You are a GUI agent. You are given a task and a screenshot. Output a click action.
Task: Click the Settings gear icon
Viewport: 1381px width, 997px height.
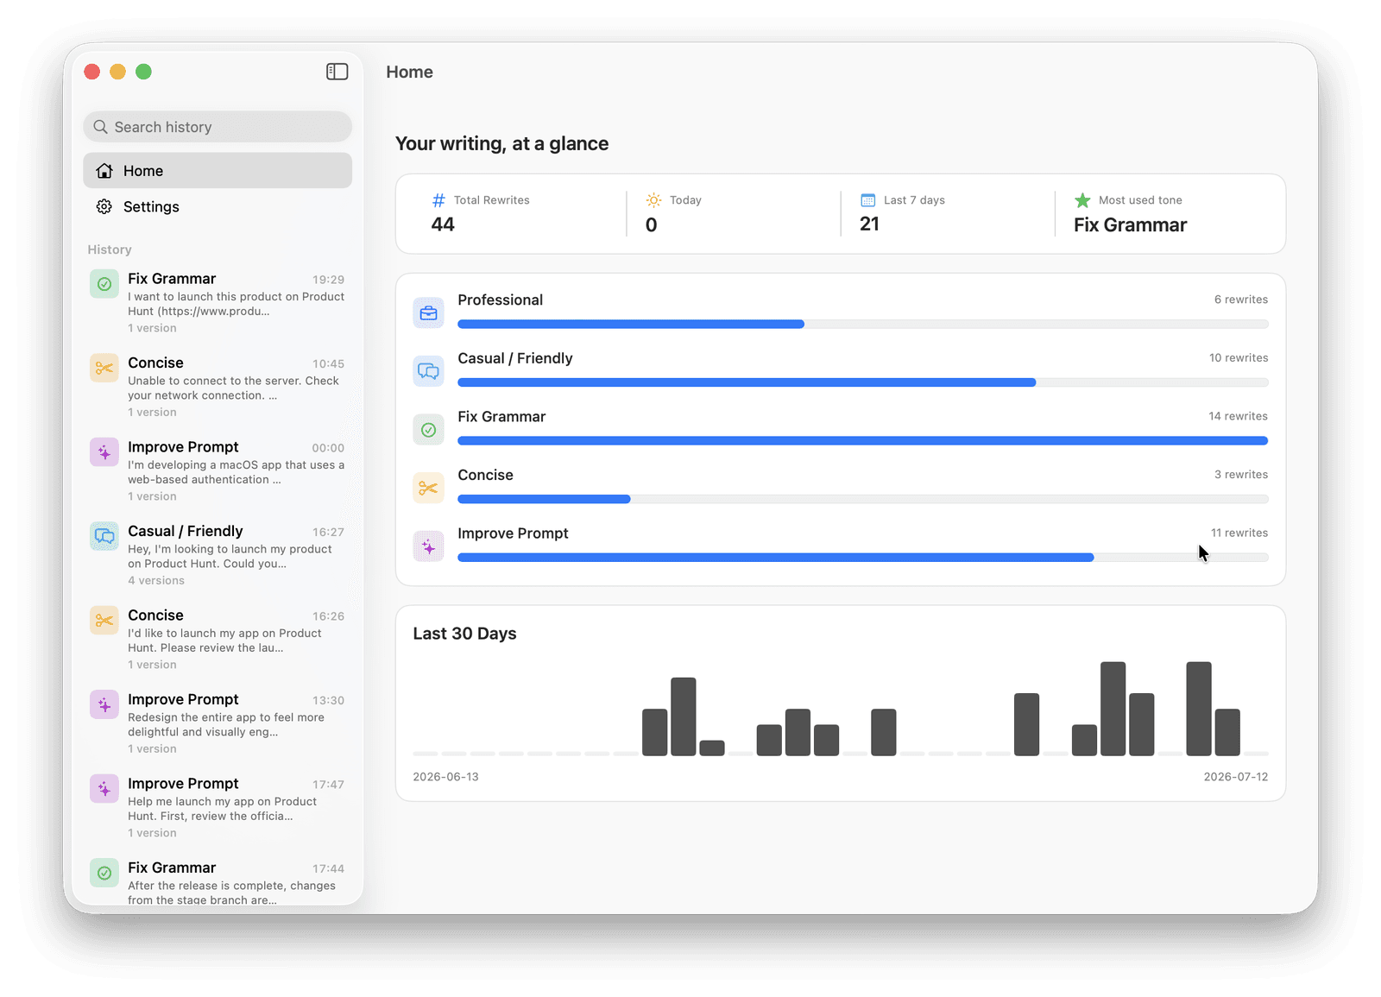click(104, 206)
